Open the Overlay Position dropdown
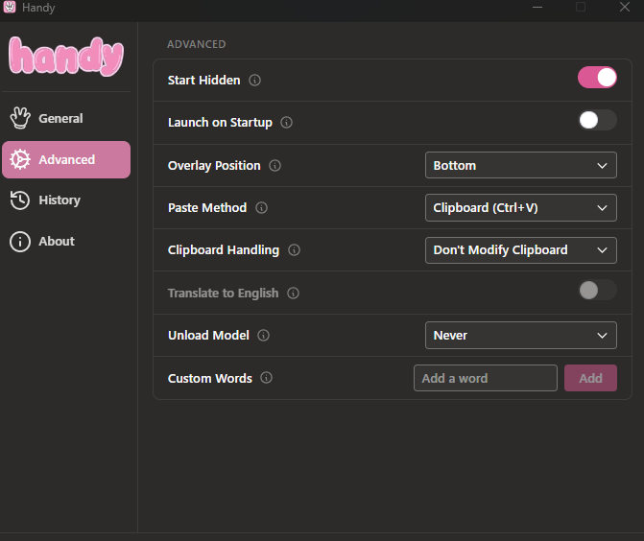Screen dimensions: 644x541 [x=520, y=165]
